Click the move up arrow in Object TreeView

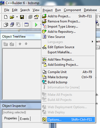point(20,44)
